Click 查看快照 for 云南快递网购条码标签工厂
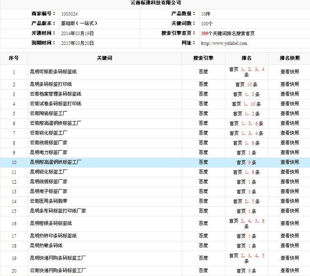Image resolution: width=310 pixels, height=276 pixels. pyautogui.click(x=290, y=270)
